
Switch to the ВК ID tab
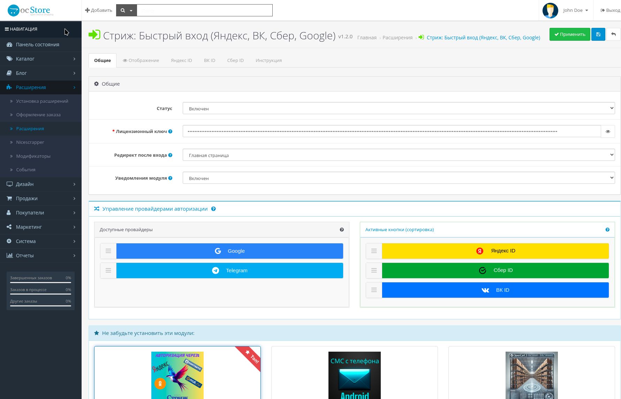point(210,61)
